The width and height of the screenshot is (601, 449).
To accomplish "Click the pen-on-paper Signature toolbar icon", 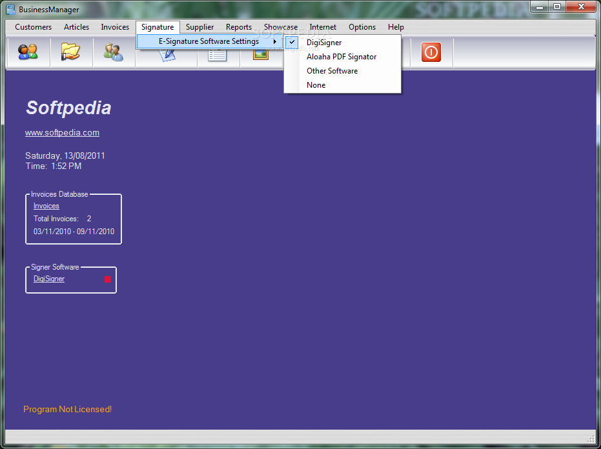I will click(x=167, y=55).
